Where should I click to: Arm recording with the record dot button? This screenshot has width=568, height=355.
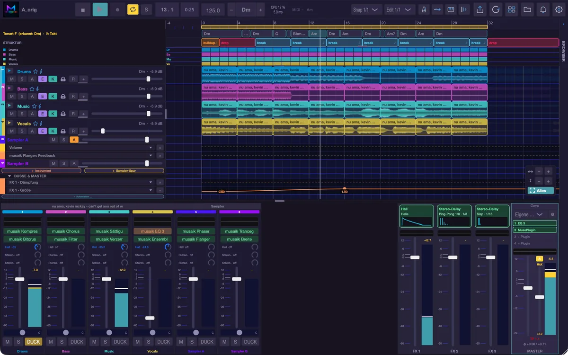pyautogui.click(x=117, y=9)
